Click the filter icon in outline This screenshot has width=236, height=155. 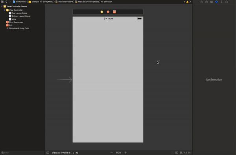3,153
